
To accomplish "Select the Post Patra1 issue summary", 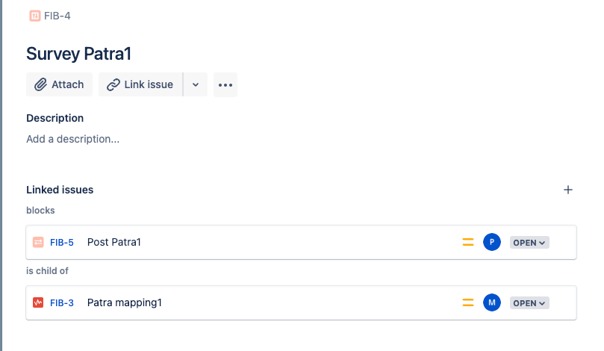I will pos(114,242).
